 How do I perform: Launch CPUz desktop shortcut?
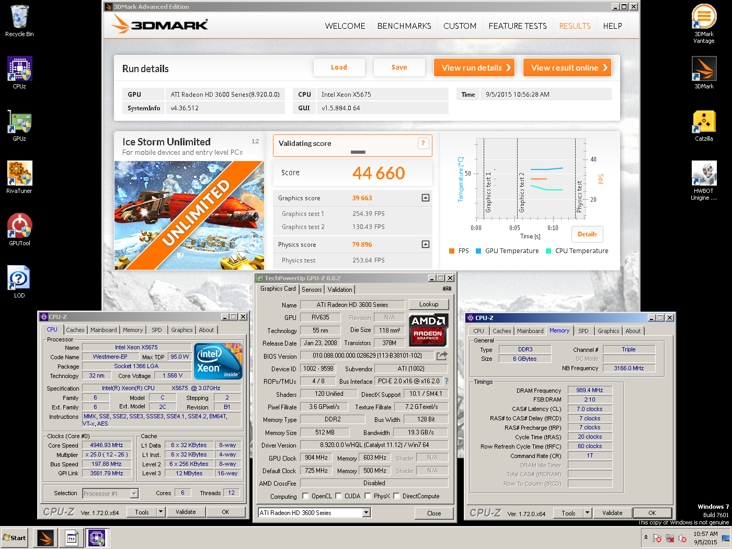pos(19,73)
